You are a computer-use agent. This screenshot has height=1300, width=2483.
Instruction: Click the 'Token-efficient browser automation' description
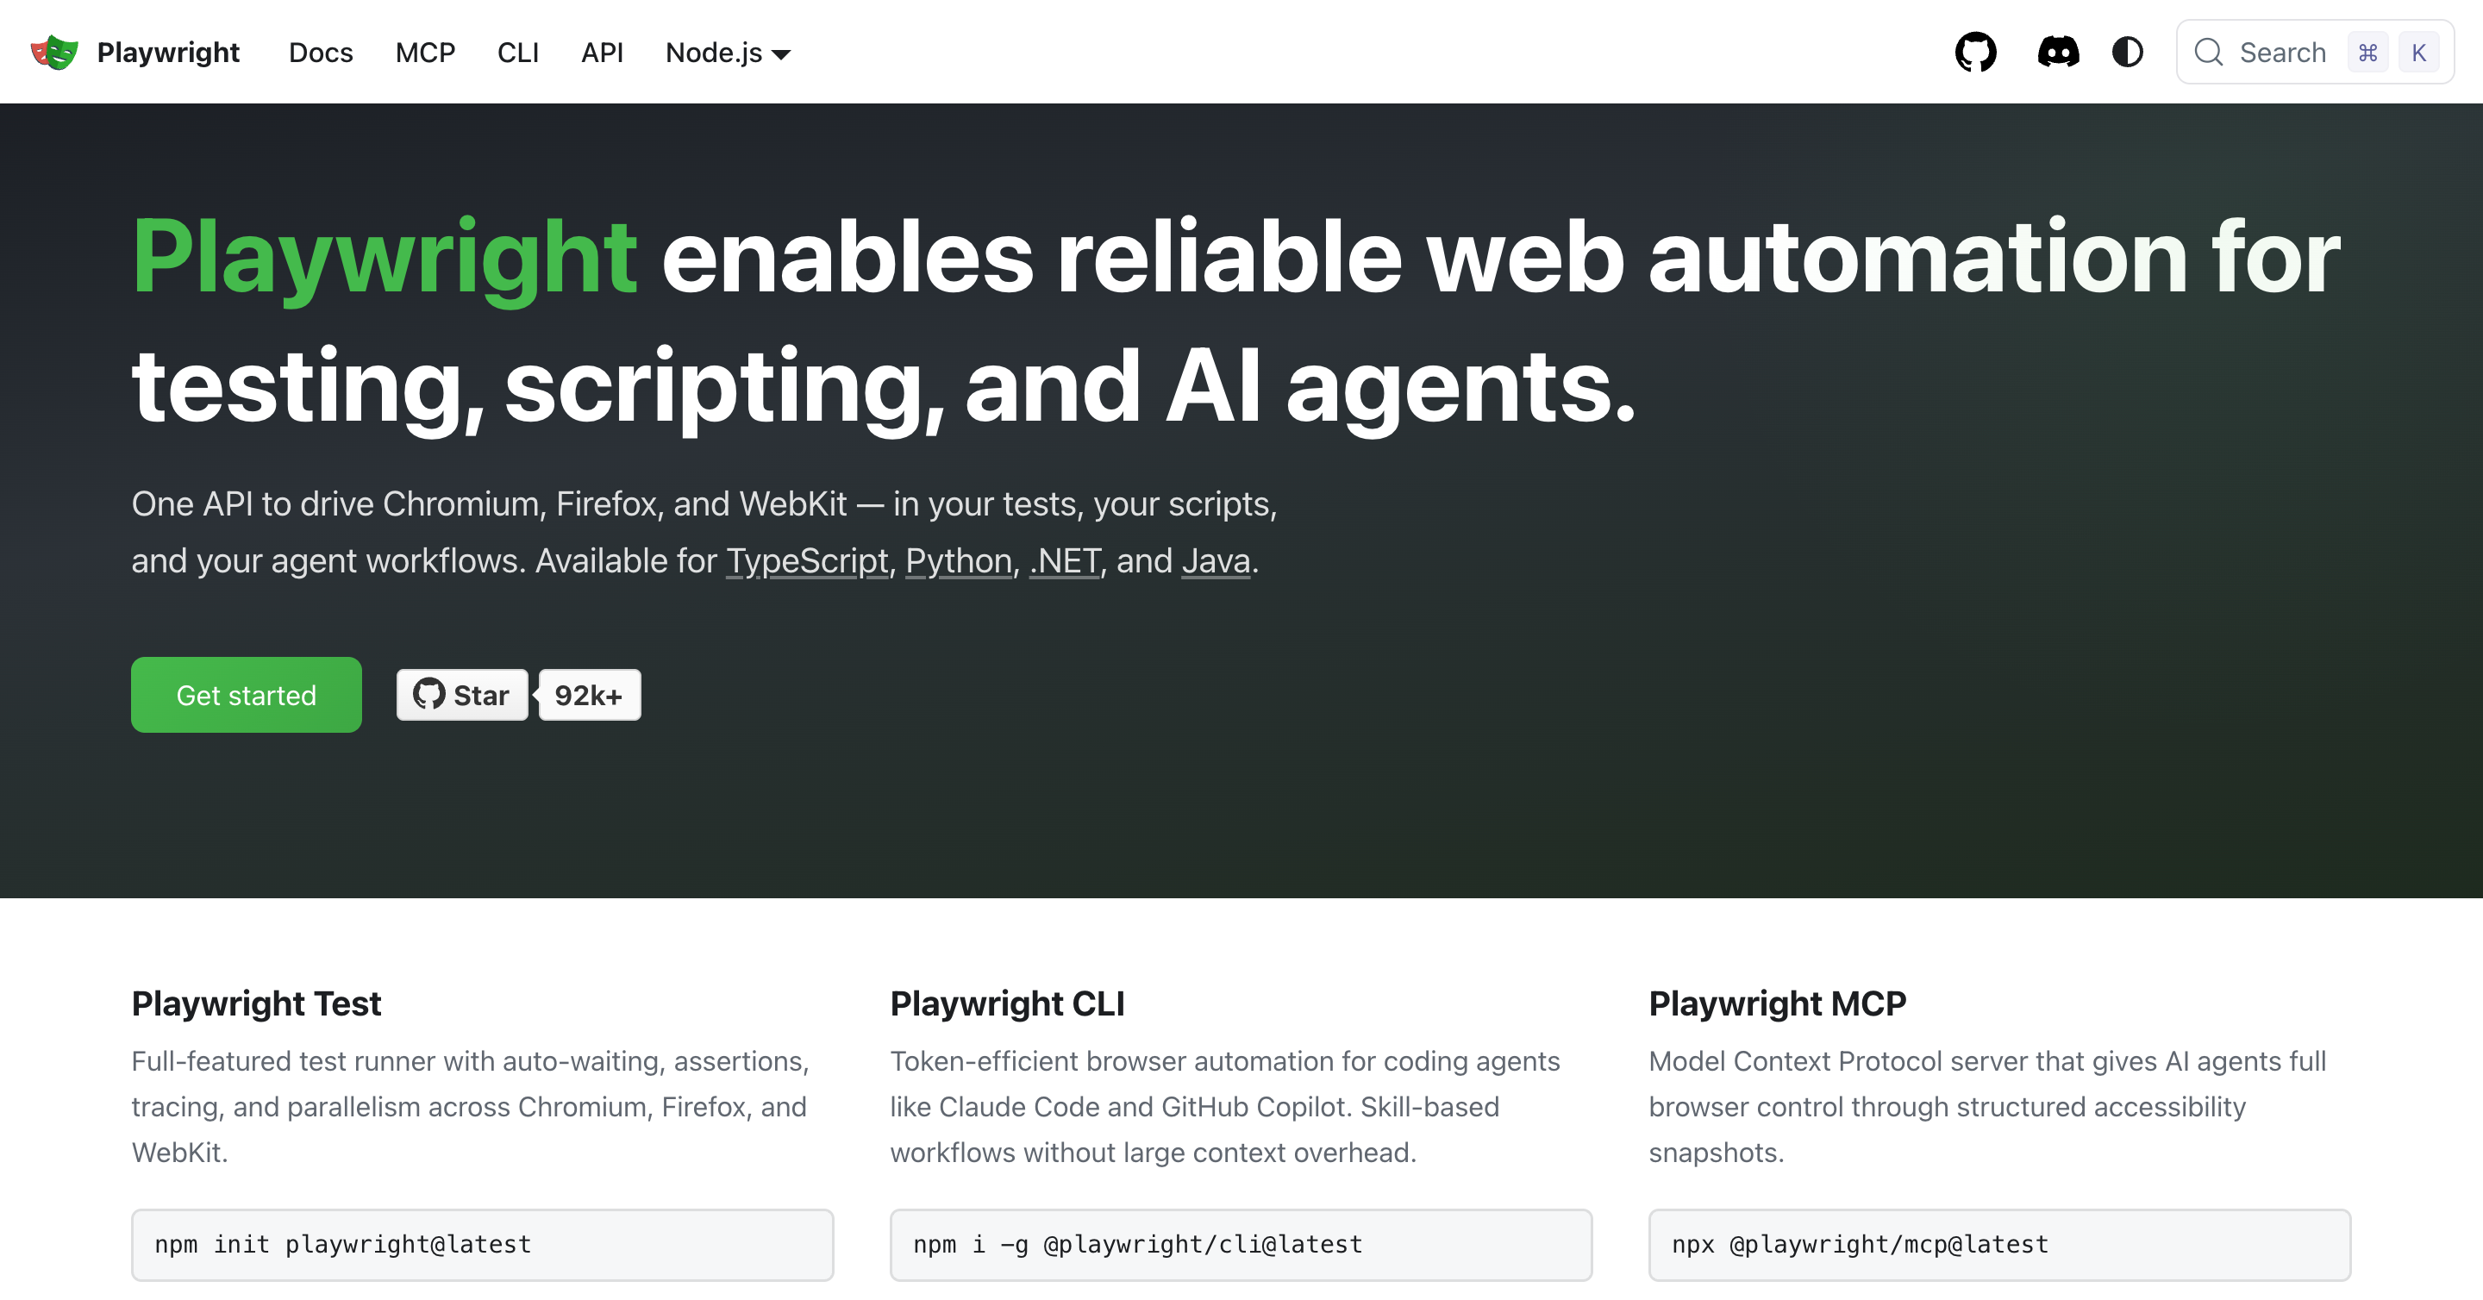pyautogui.click(x=1224, y=1106)
